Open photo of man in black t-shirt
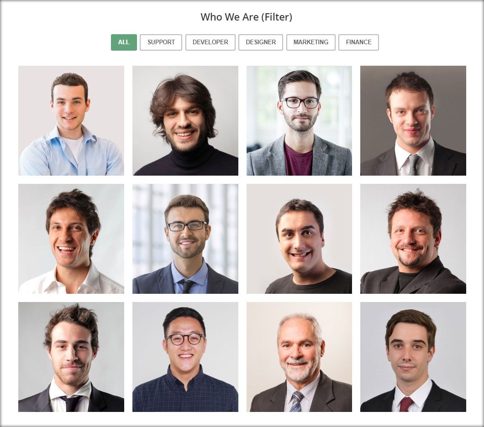This screenshot has height=427, width=484. pyautogui.click(x=299, y=239)
